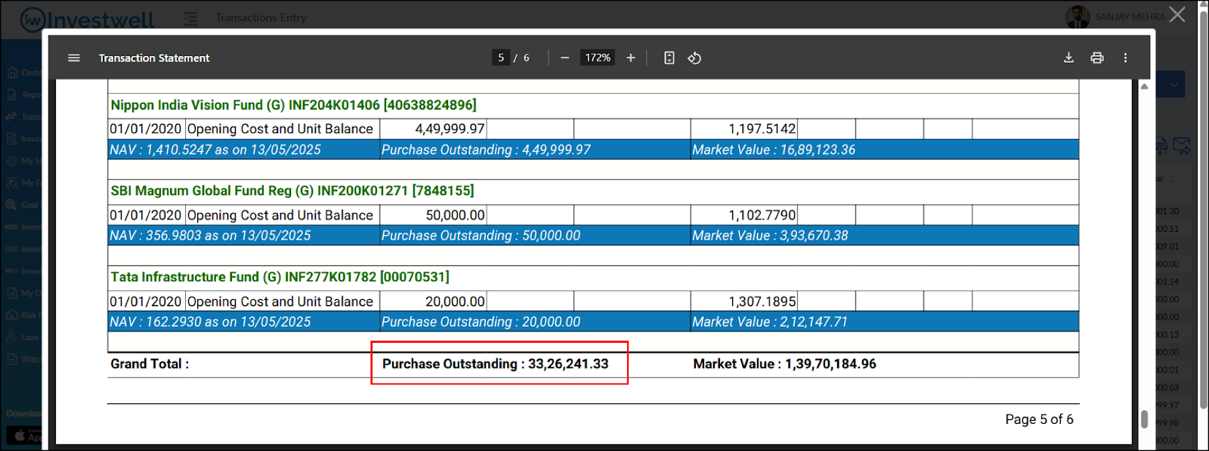Image resolution: width=1209 pixels, height=451 pixels.
Task: Open Sanjay Mehra profile avatar
Action: click(1078, 17)
